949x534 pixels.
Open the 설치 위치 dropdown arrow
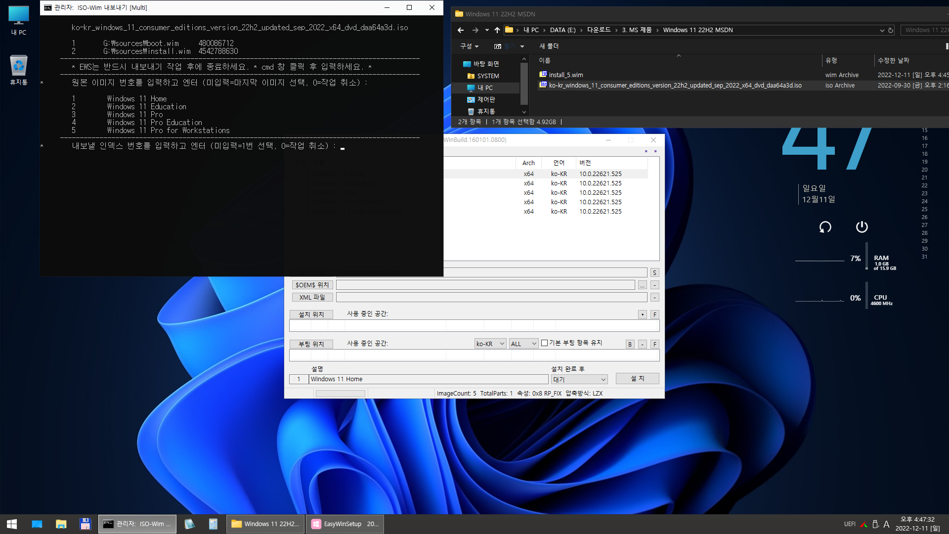point(642,314)
